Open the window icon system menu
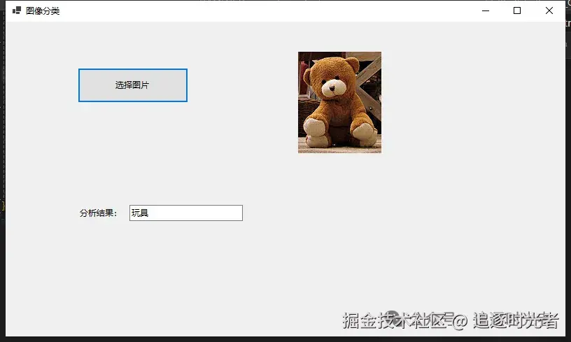 pos(17,10)
